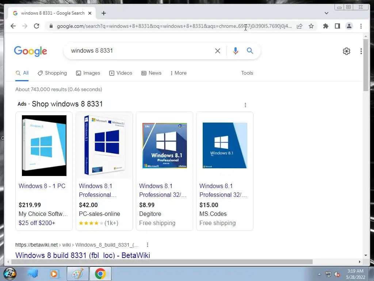Viewport: 374px width, 281px height.
Task: Open a new browser tab
Action: (x=103, y=13)
